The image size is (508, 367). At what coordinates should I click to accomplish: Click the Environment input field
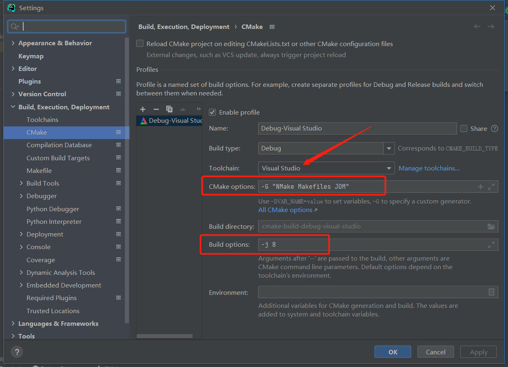coord(378,292)
